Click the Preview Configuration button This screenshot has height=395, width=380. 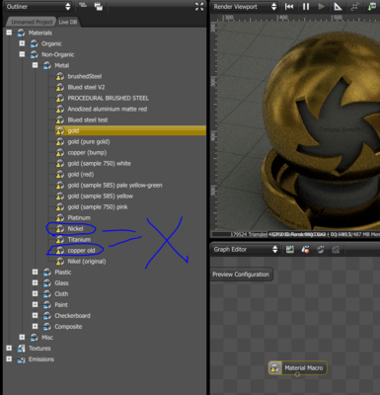[x=241, y=275]
